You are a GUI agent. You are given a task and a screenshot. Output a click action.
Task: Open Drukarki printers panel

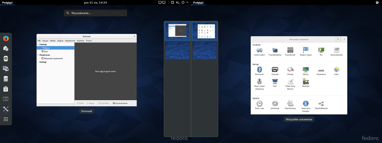[x=275, y=71]
